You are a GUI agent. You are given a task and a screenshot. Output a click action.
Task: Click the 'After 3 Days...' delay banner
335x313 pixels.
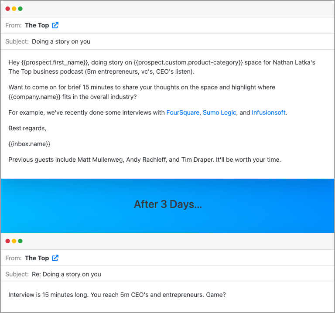167,204
